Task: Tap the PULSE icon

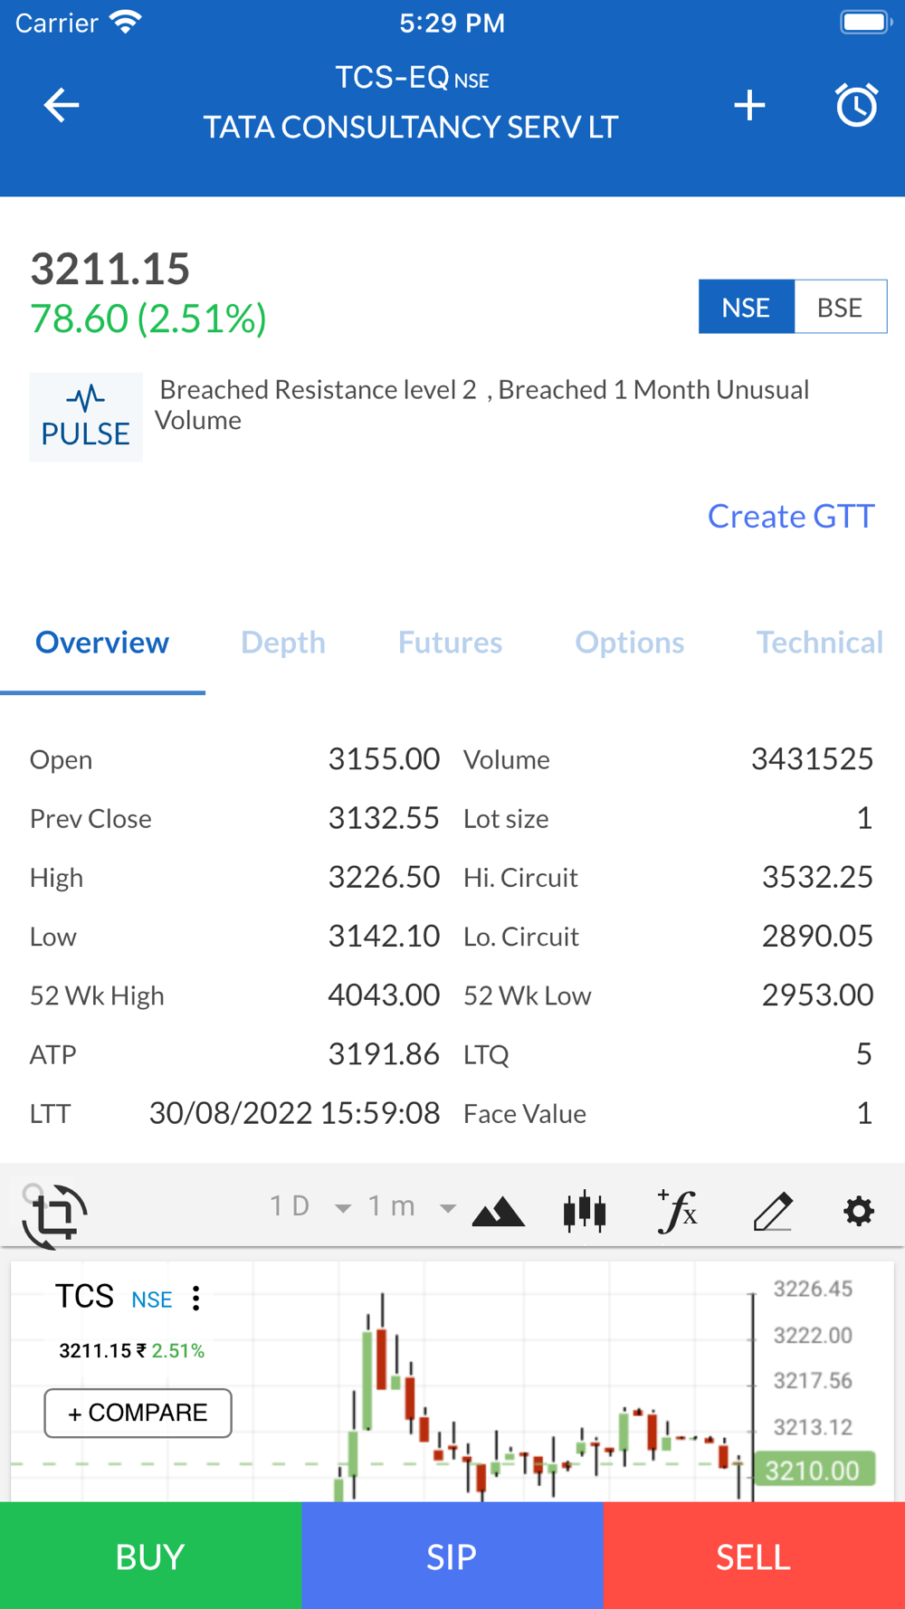Action: (x=86, y=417)
